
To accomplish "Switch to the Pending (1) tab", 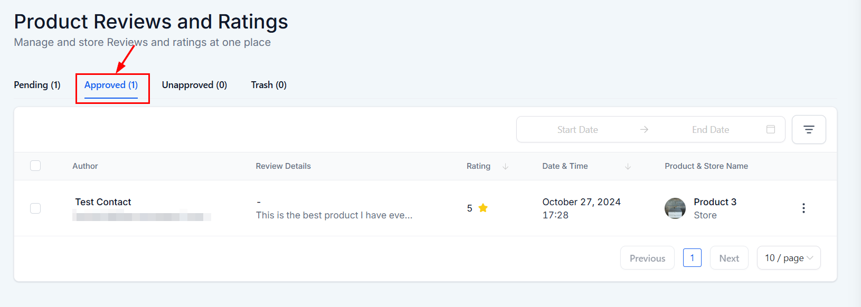I will 37,85.
